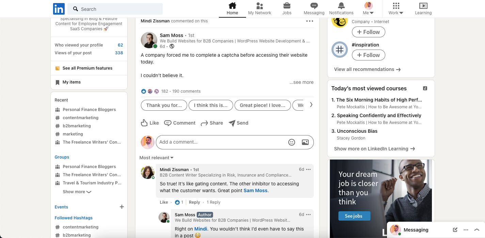Open the LinkedIn logo home icon
This screenshot has height=238, width=485.
click(x=59, y=9)
